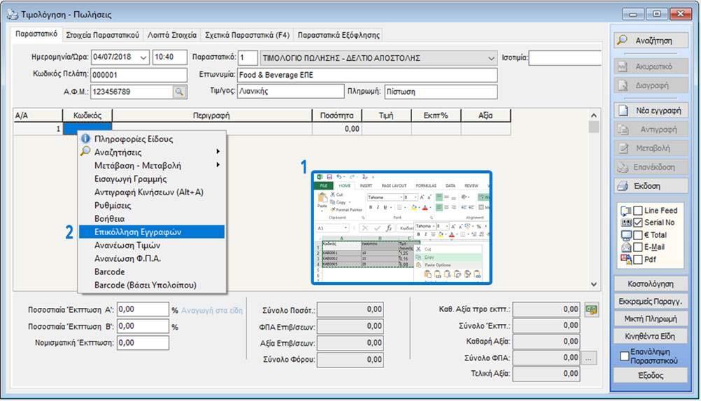Enable the Line Feed checkbox
Screen dimensions: 701x401
tap(638, 211)
